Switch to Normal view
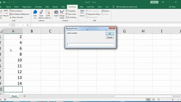The width and height of the screenshot is (181, 102). tap(148, 99)
